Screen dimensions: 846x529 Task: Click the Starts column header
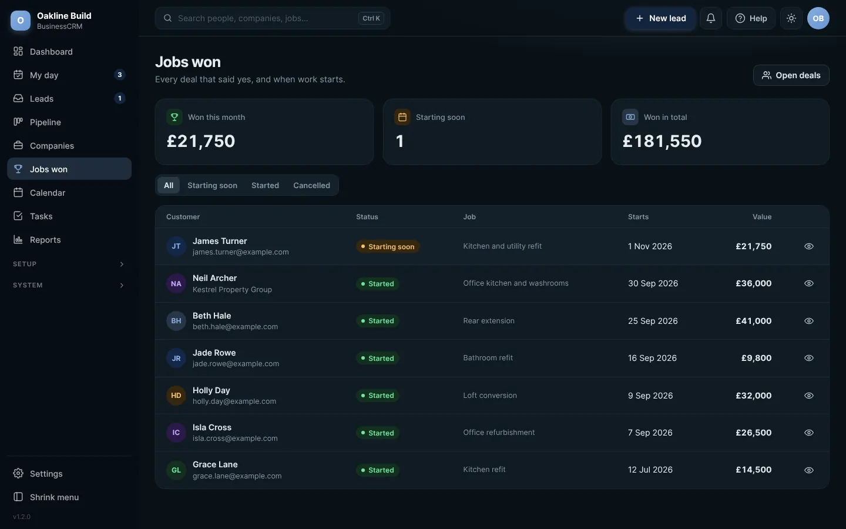click(x=638, y=217)
